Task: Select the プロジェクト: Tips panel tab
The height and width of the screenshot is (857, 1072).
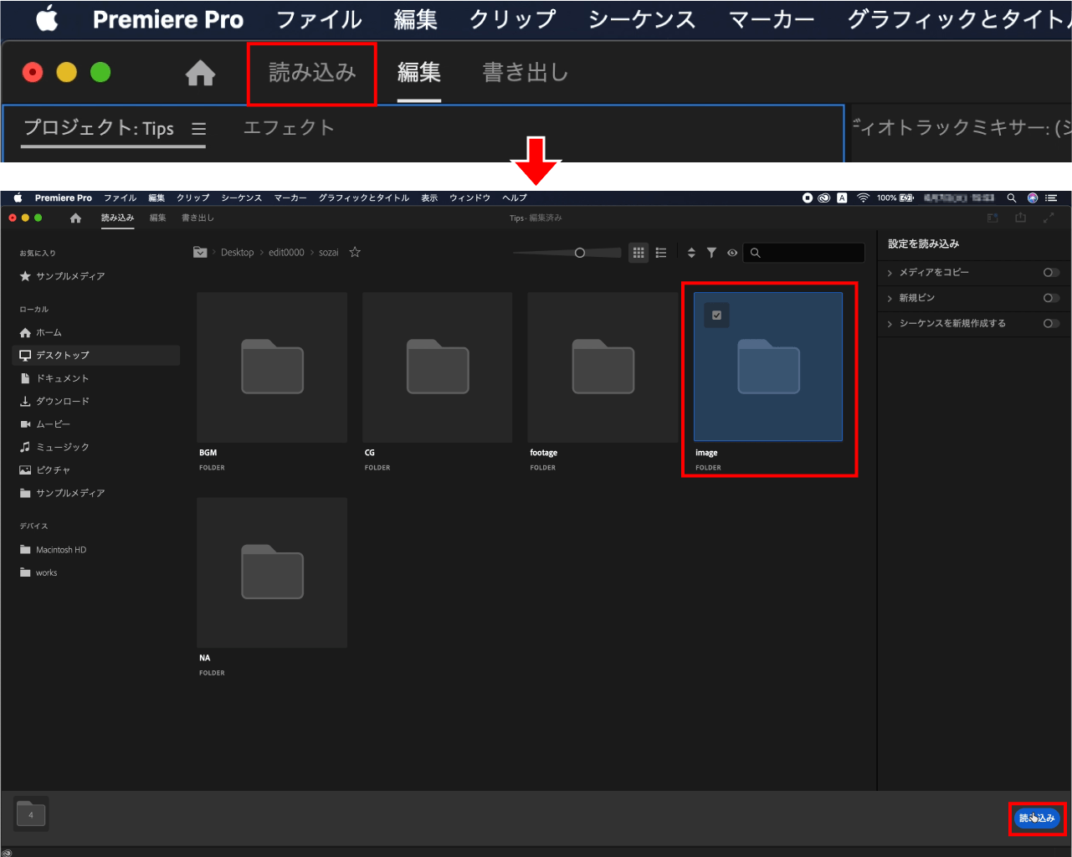Action: (99, 128)
